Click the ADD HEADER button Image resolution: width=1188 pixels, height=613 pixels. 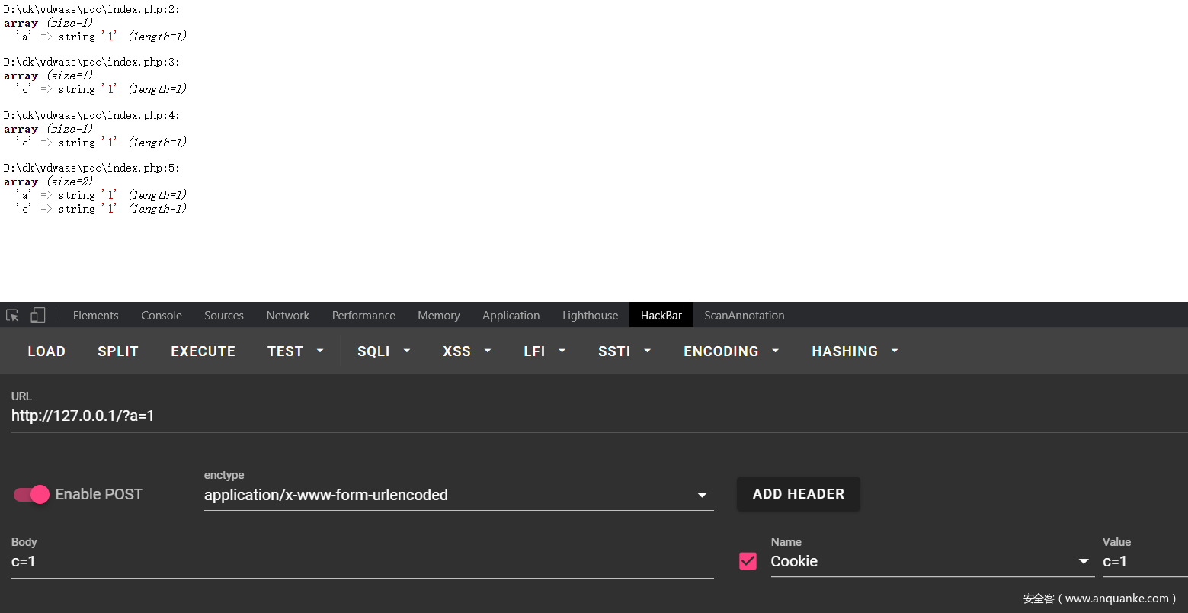(x=798, y=494)
